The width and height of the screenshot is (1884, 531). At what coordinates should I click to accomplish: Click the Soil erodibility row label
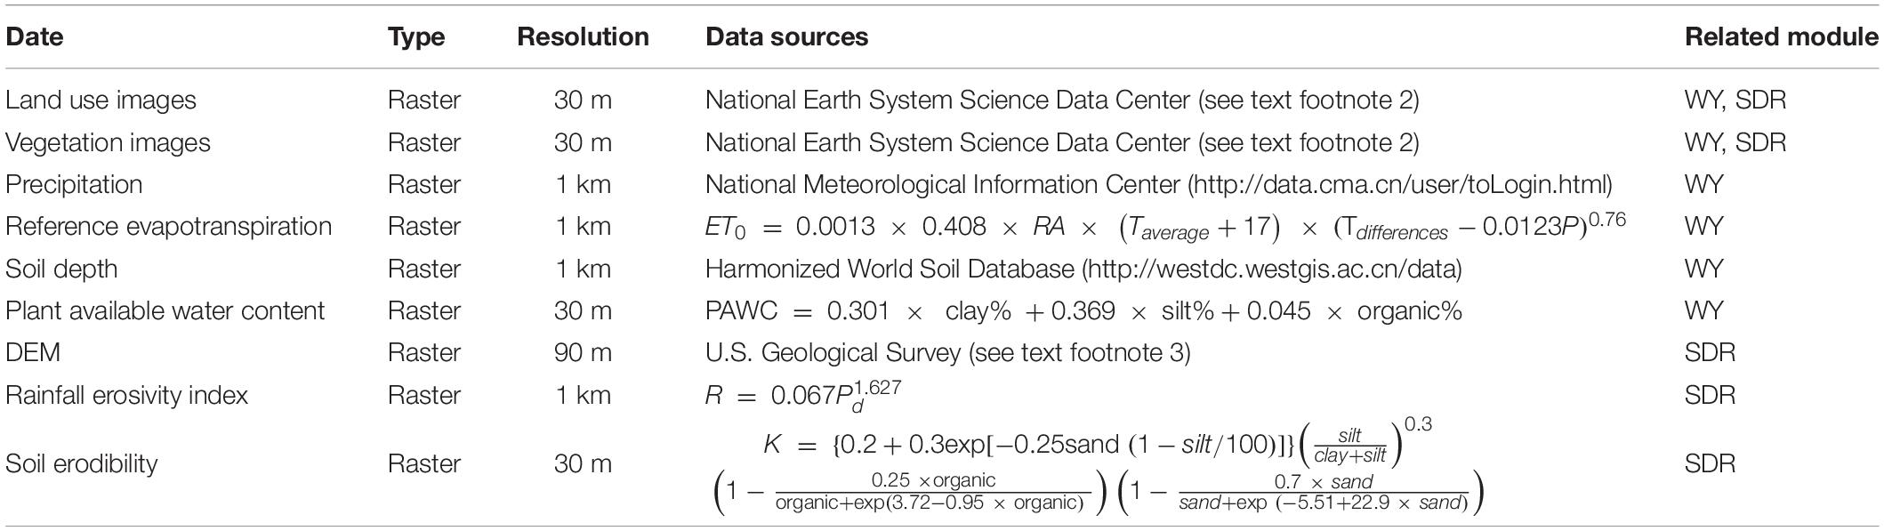point(81,463)
